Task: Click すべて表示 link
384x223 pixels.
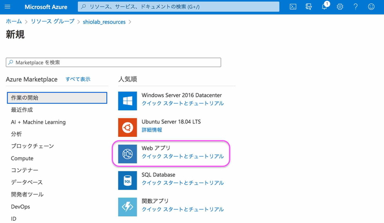Action: pos(78,79)
